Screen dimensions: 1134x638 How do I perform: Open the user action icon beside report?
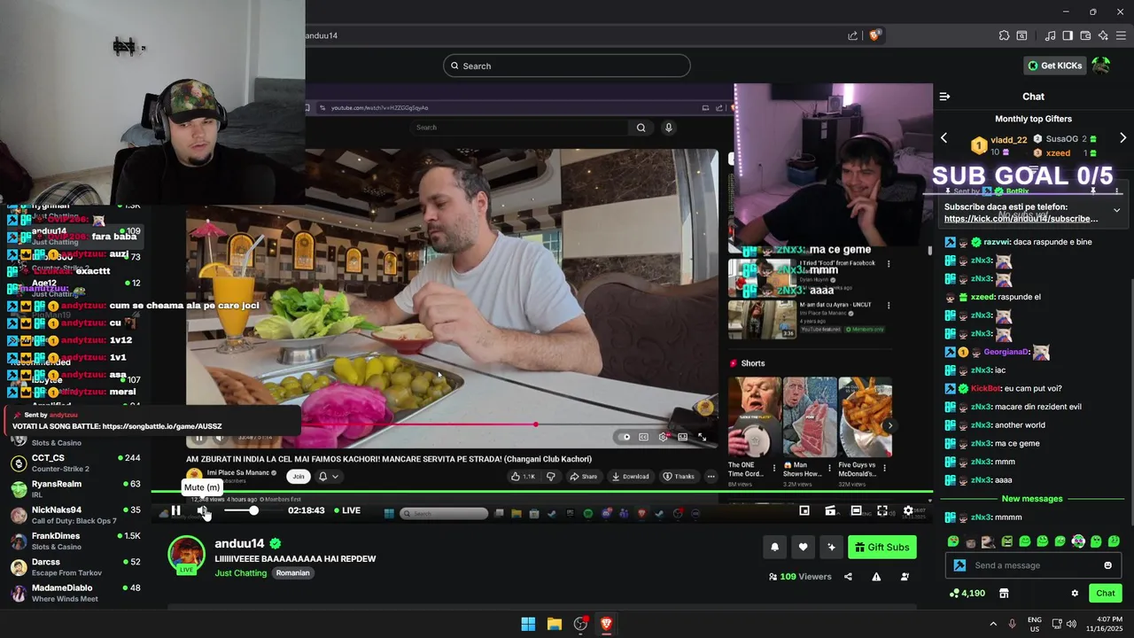(905, 577)
